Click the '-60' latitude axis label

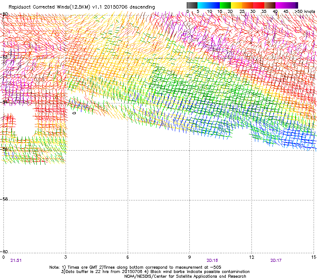click(5, 252)
